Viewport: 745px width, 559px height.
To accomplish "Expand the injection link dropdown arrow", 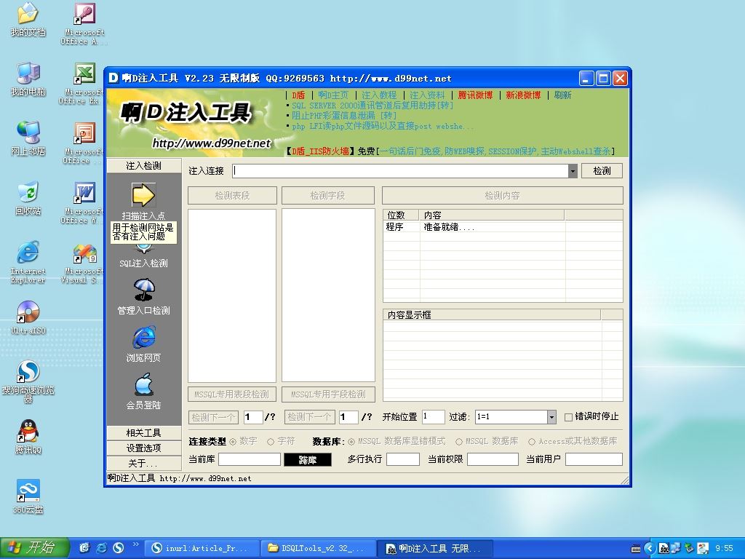I will pos(573,171).
